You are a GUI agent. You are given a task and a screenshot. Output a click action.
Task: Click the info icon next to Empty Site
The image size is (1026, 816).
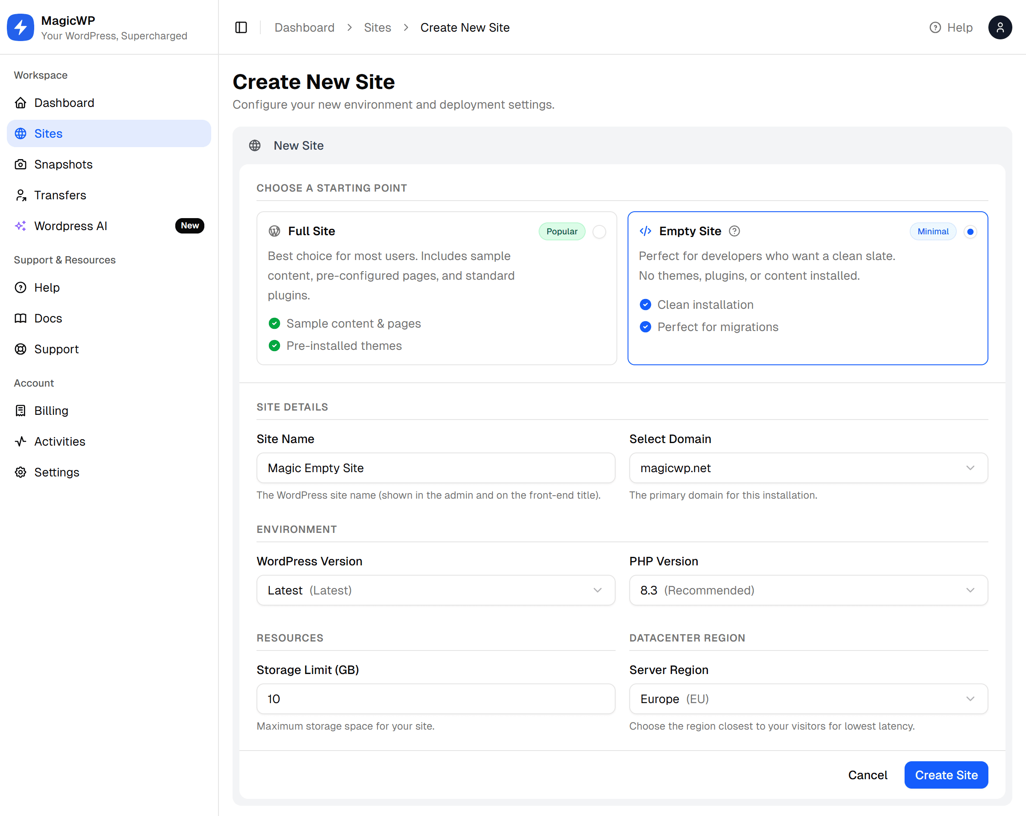click(x=734, y=231)
